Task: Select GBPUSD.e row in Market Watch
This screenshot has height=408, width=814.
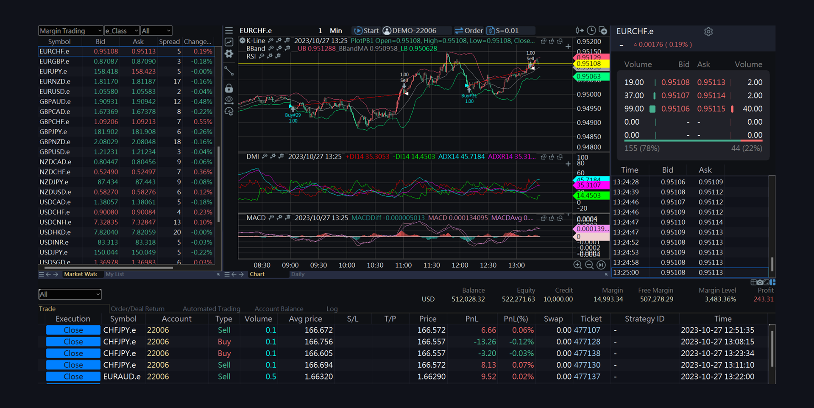Action: 127,152
